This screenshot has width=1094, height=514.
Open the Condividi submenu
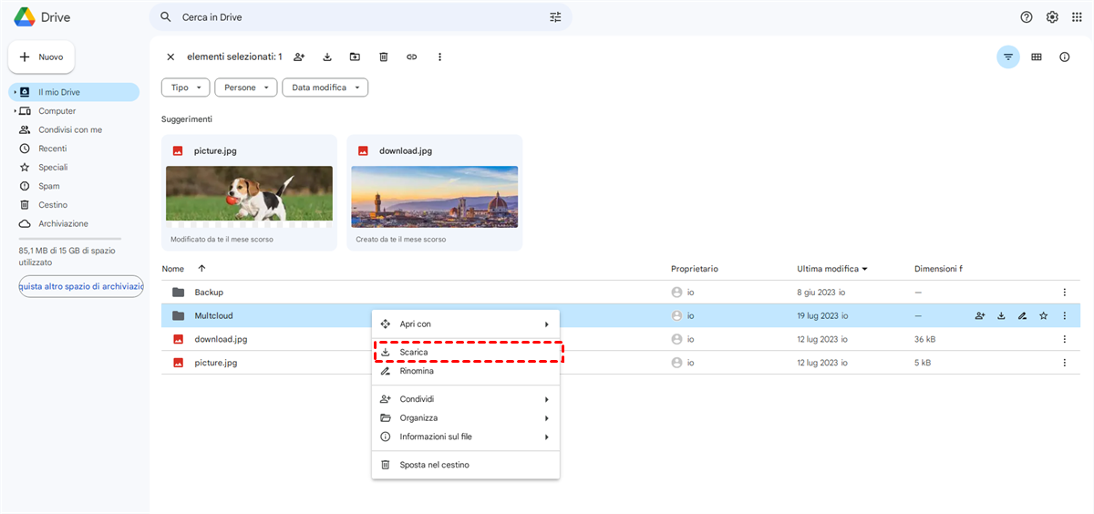point(466,399)
